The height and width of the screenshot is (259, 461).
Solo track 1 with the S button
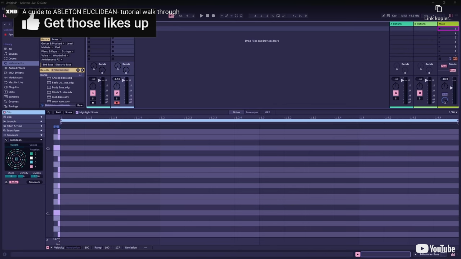93,99
